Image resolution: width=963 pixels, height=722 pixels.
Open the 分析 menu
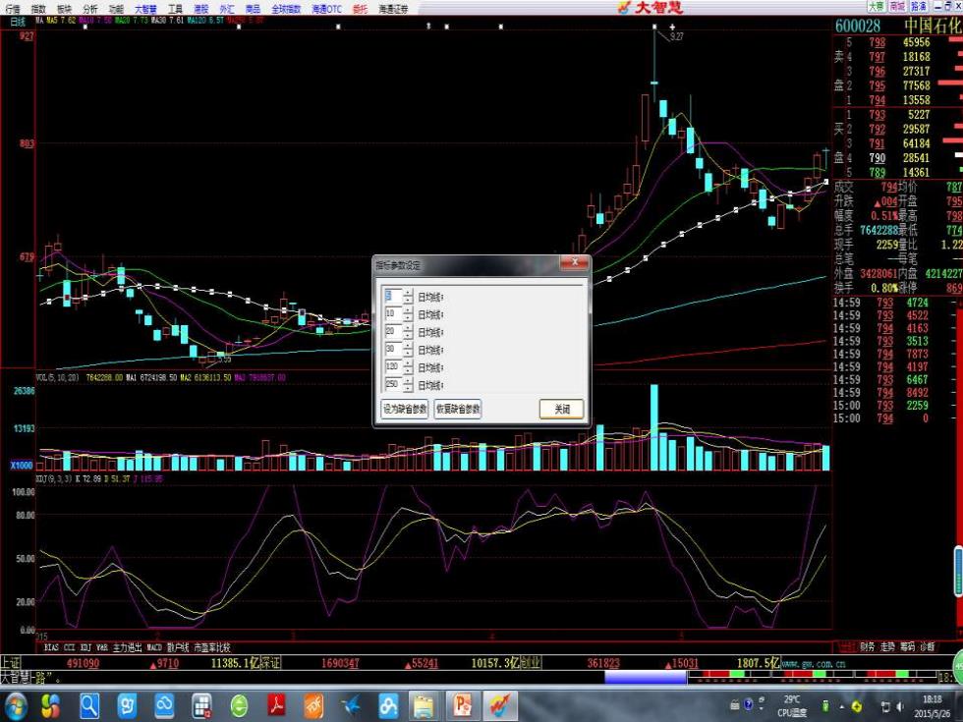tap(89, 9)
